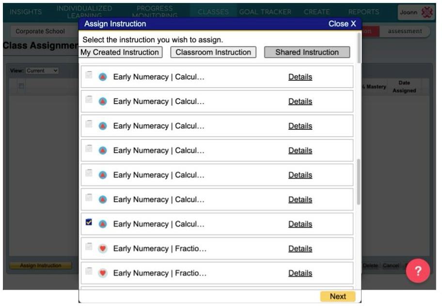442x308 pixels.
Task: Click the arrow icon on the third Calcul row
Action: (x=102, y=125)
